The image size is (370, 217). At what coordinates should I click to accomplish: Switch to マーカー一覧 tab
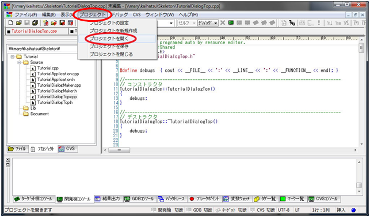(x=292, y=199)
